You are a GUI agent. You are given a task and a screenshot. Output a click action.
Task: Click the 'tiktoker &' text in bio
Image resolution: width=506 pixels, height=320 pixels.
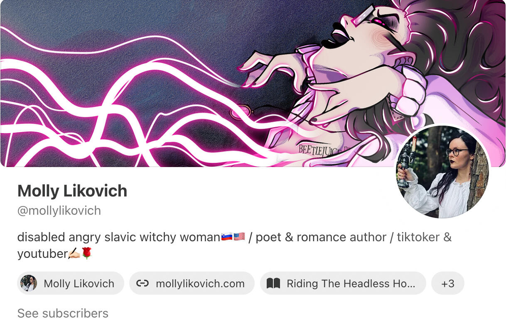(x=424, y=237)
